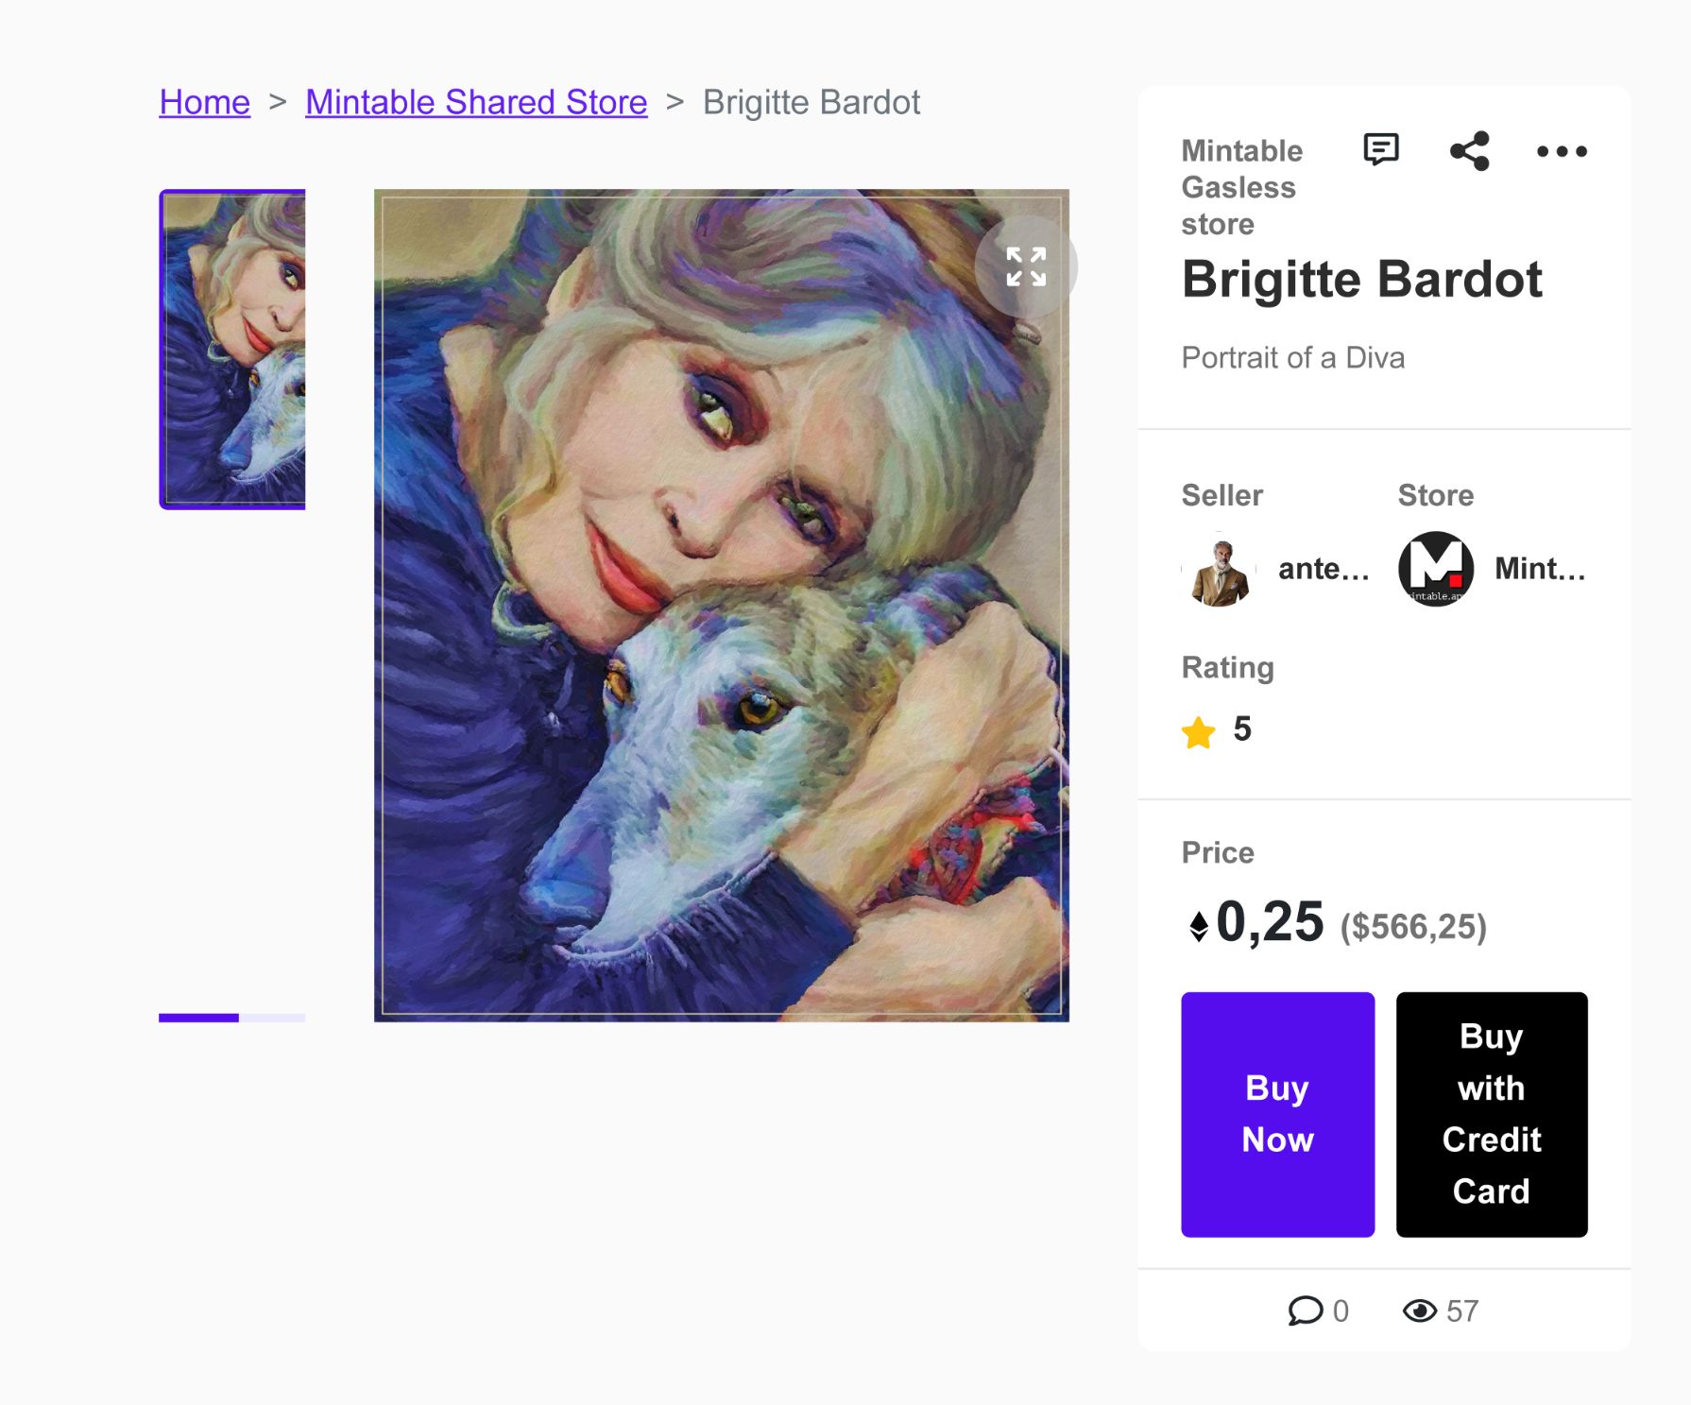1691x1405 pixels.
Task: Click the thumbnail carousel progress bar
Action: [231, 1018]
